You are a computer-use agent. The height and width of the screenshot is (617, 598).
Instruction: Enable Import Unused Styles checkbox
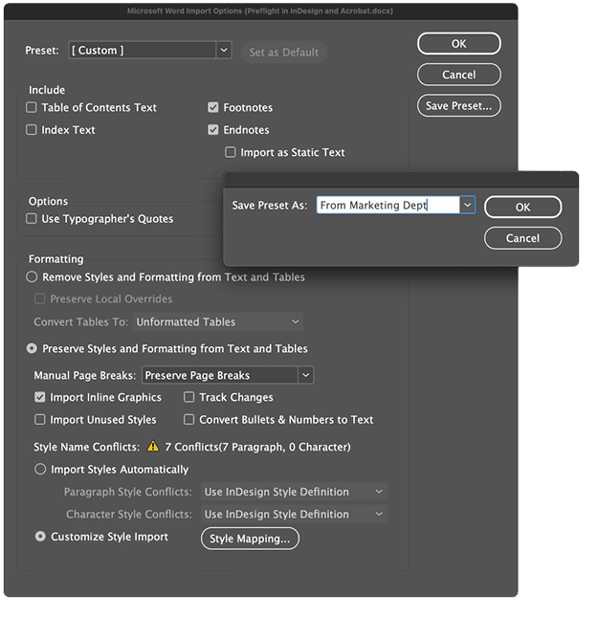40,419
